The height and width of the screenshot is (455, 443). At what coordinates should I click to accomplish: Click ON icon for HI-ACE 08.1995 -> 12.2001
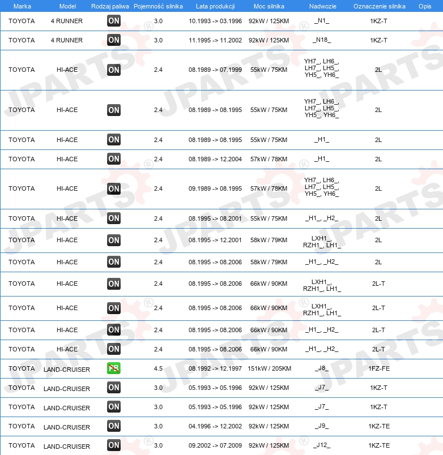pyautogui.click(x=114, y=240)
